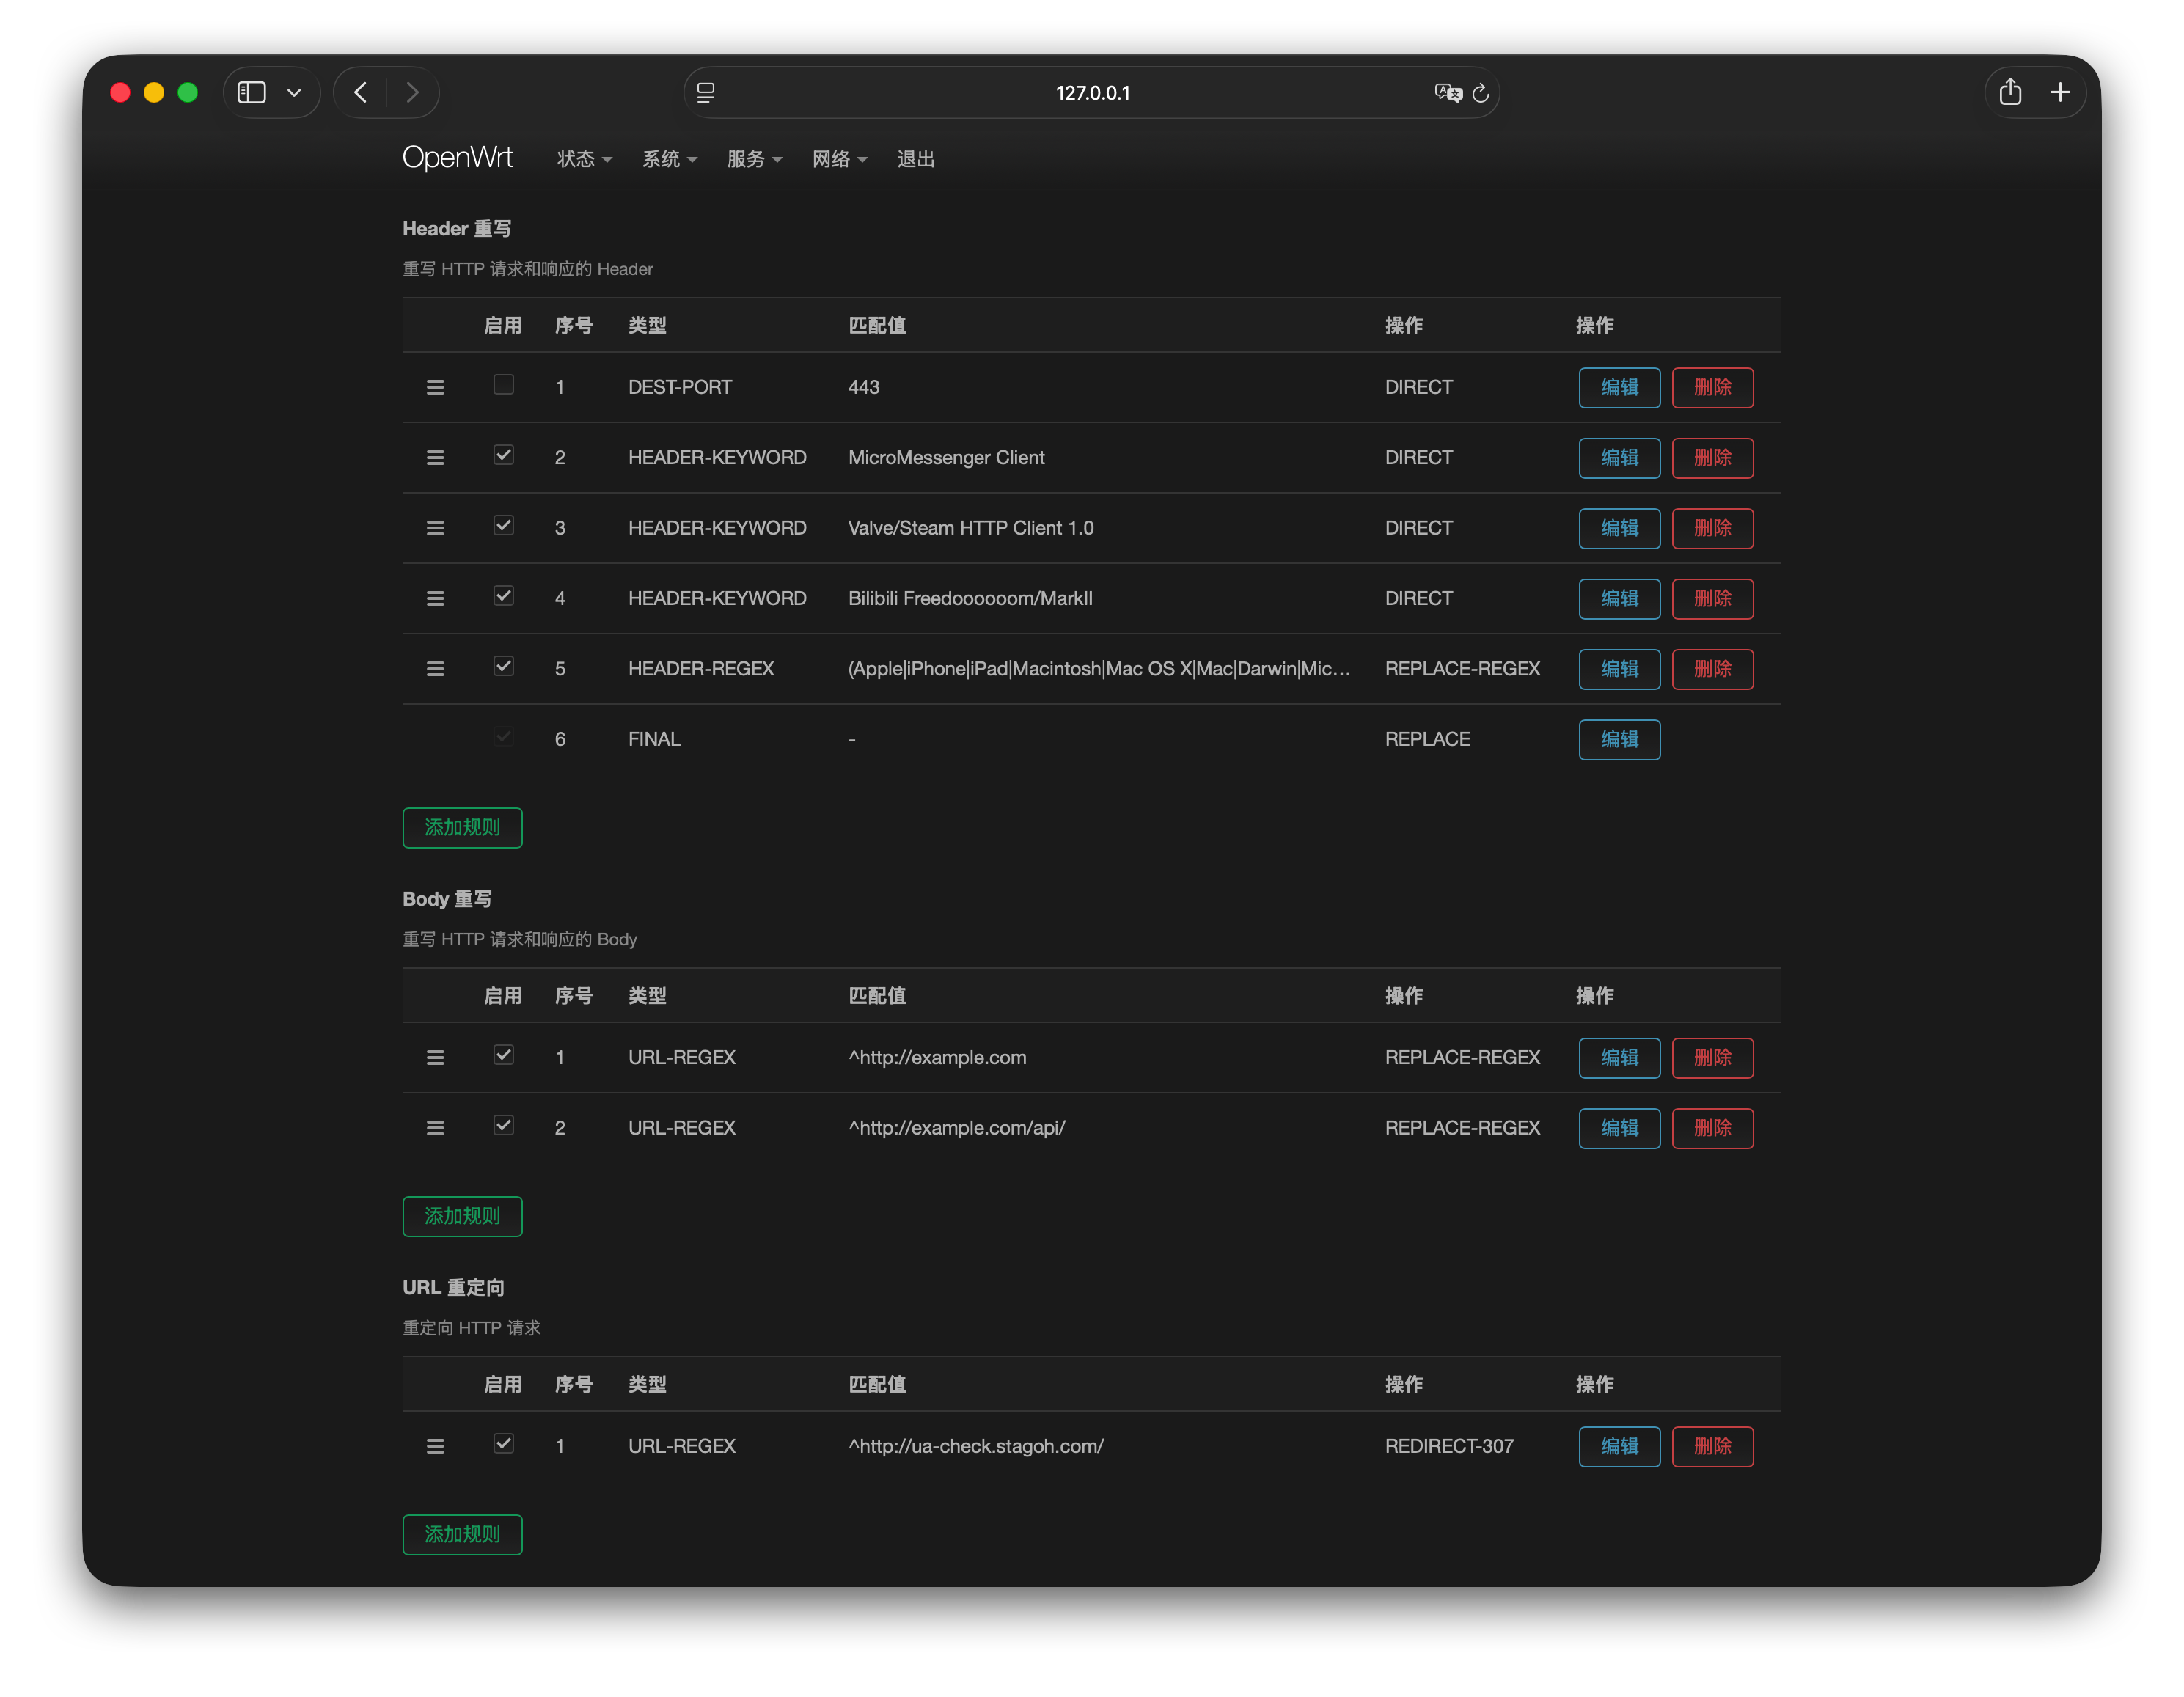
Task: Go back with the browser back arrow
Action: click(x=361, y=93)
